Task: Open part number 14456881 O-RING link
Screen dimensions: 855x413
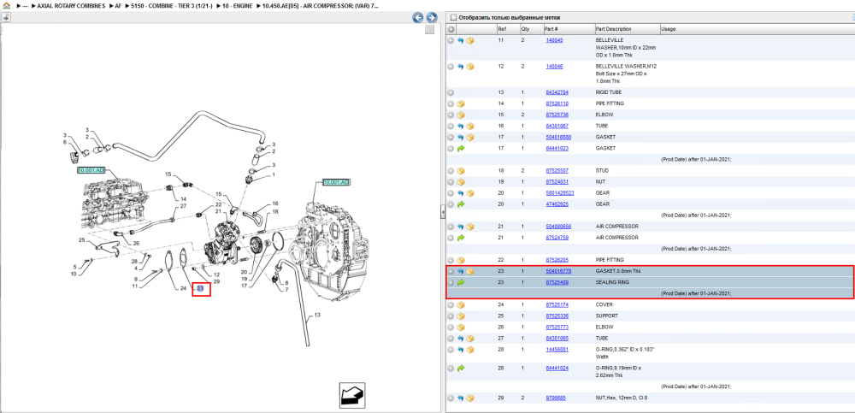Action: [x=557, y=350]
